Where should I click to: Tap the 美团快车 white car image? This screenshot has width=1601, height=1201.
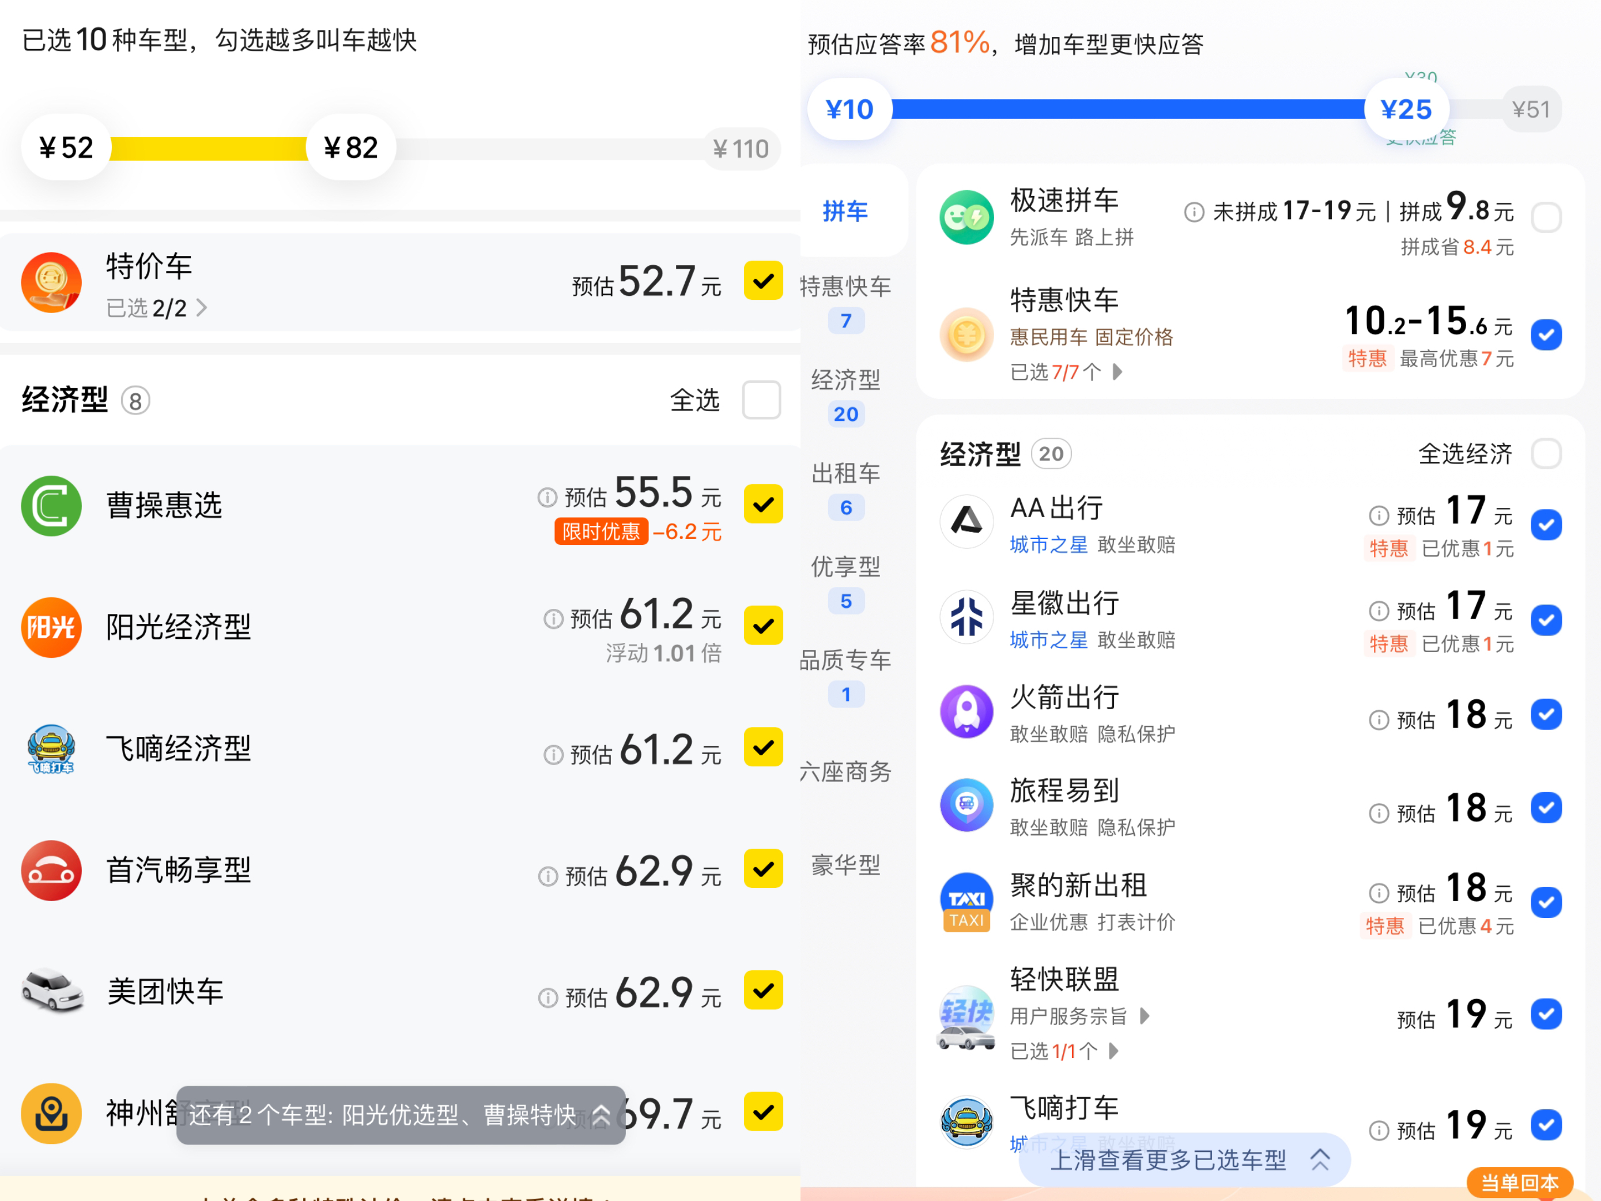coord(52,991)
